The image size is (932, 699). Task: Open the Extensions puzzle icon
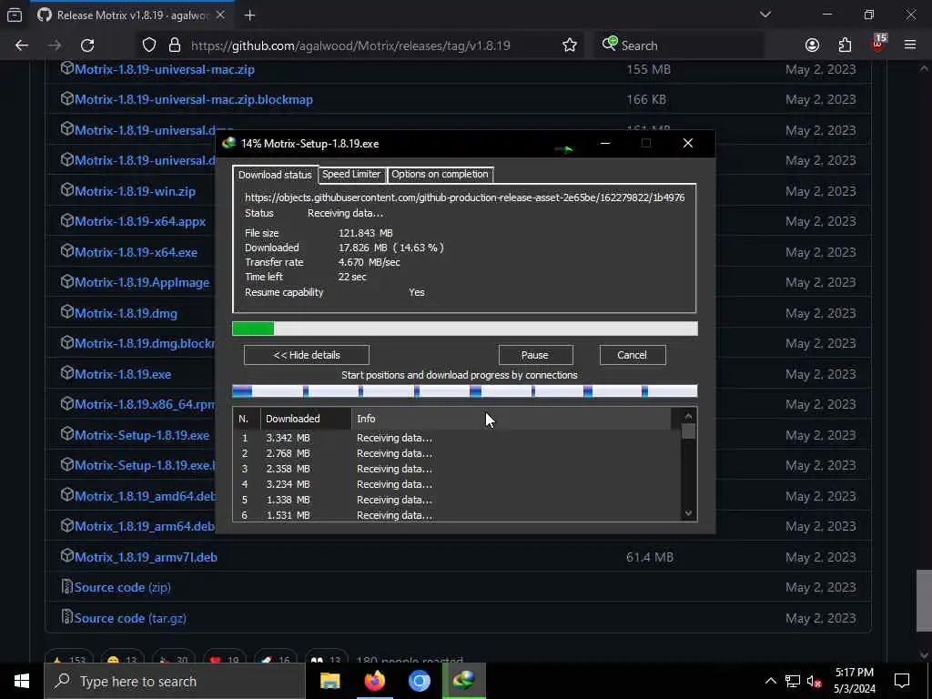(x=845, y=46)
